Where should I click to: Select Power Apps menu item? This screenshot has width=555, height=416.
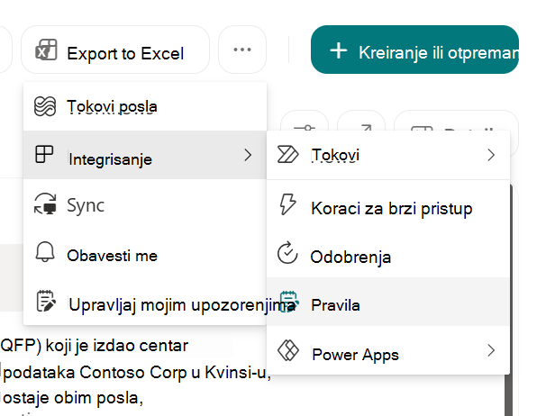pos(388,350)
